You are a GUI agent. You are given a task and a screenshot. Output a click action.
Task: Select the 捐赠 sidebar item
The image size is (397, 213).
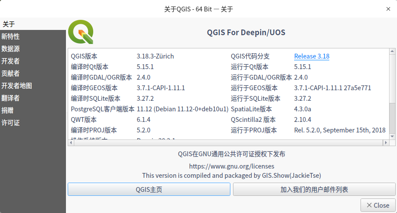[7, 110]
